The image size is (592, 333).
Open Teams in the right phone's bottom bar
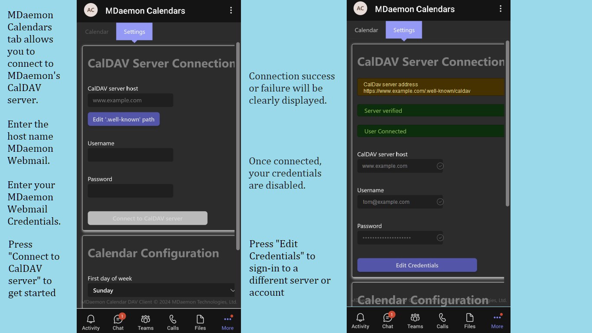(415, 321)
